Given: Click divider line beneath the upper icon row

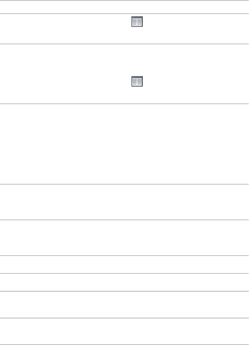Looking at the screenshot, I should [x=124, y=44].
